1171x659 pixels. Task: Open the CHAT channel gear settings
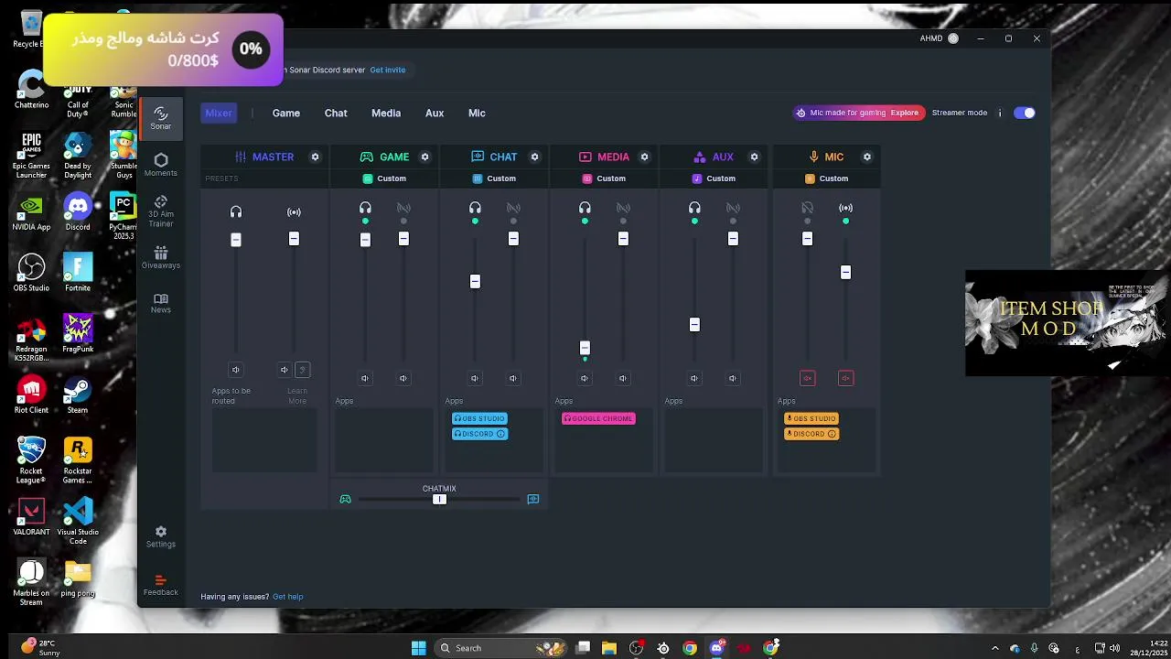tap(534, 157)
